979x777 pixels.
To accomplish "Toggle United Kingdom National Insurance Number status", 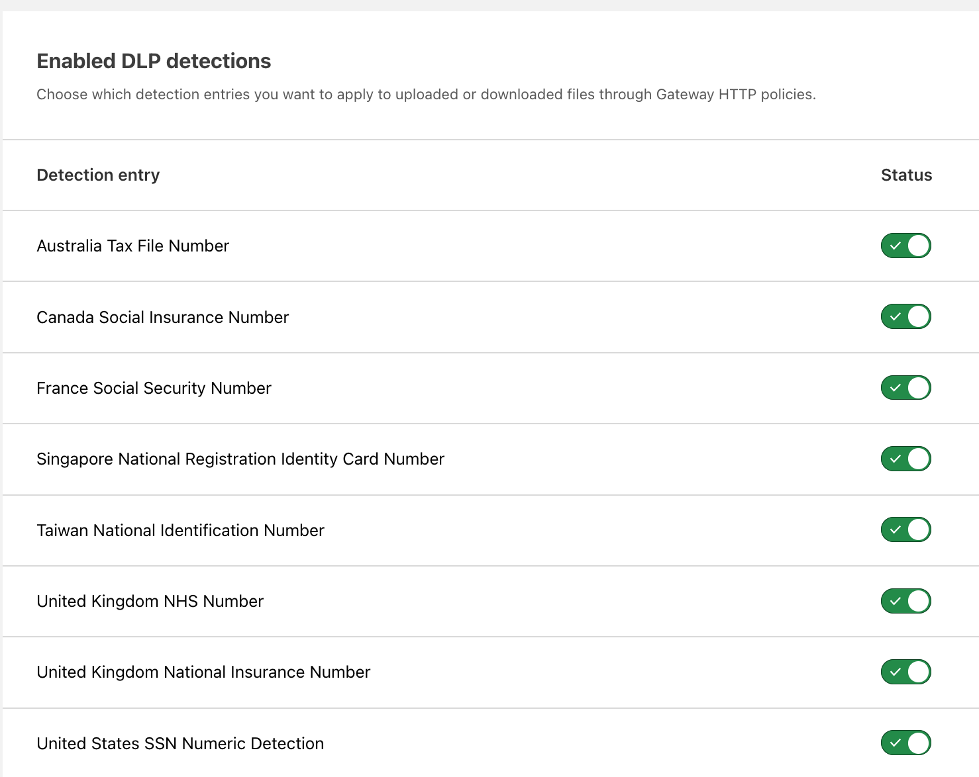I will click(x=905, y=672).
